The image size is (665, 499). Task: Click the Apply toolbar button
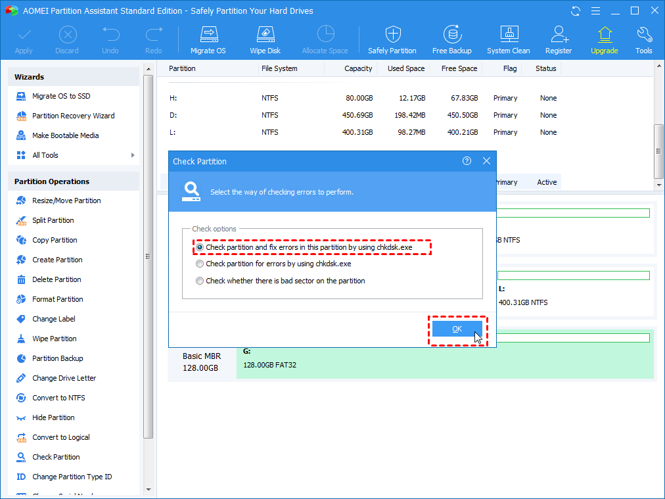(x=24, y=40)
